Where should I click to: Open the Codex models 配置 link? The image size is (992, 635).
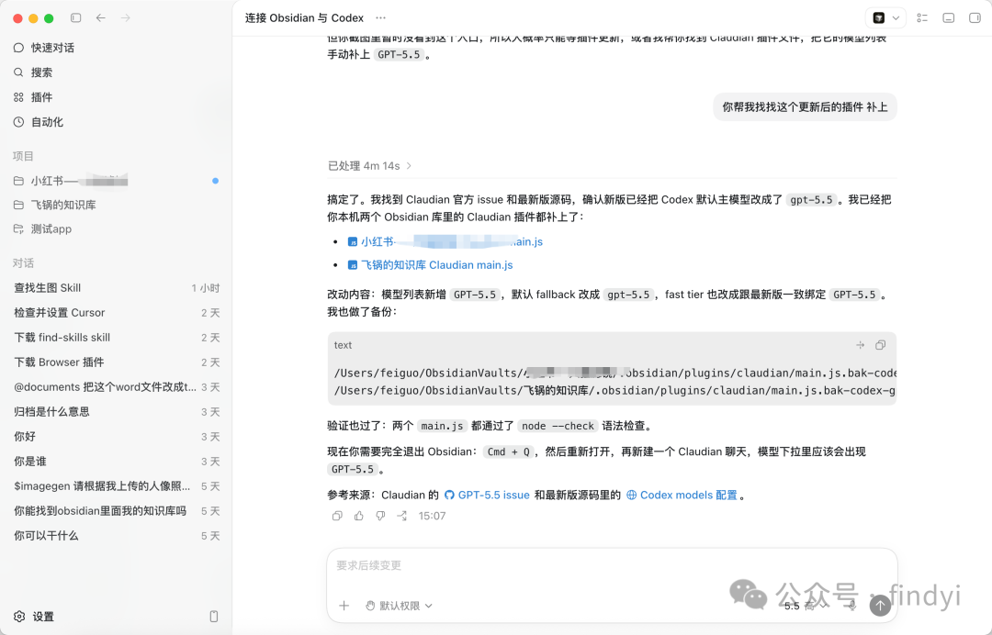pos(682,496)
